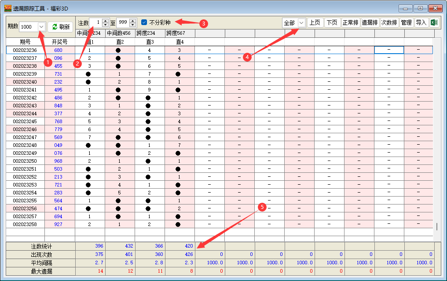Go to previous page with 上页
447x281 pixels.
[315, 23]
